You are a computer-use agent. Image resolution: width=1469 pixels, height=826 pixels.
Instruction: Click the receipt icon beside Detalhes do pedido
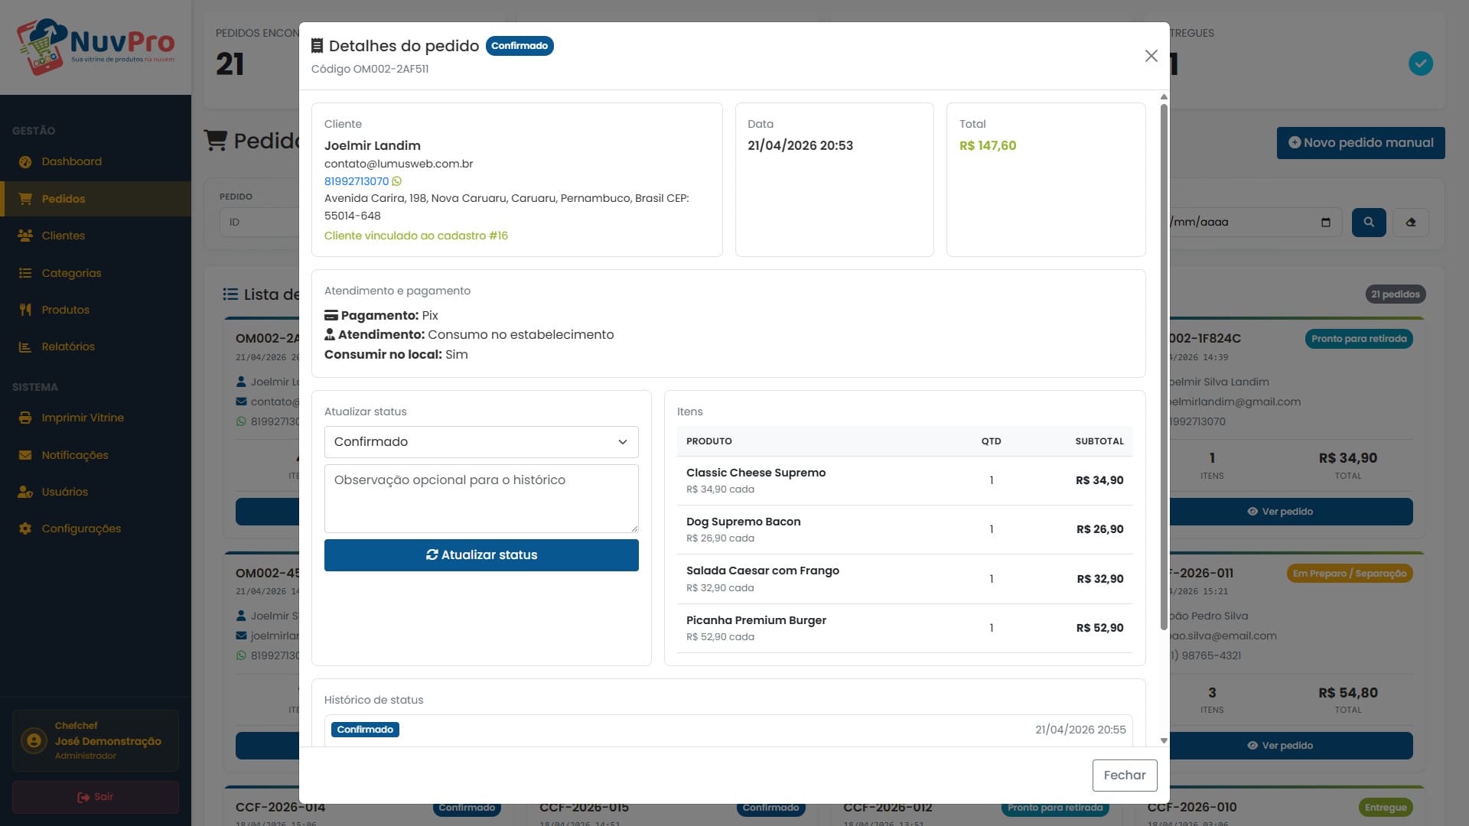coord(317,46)
